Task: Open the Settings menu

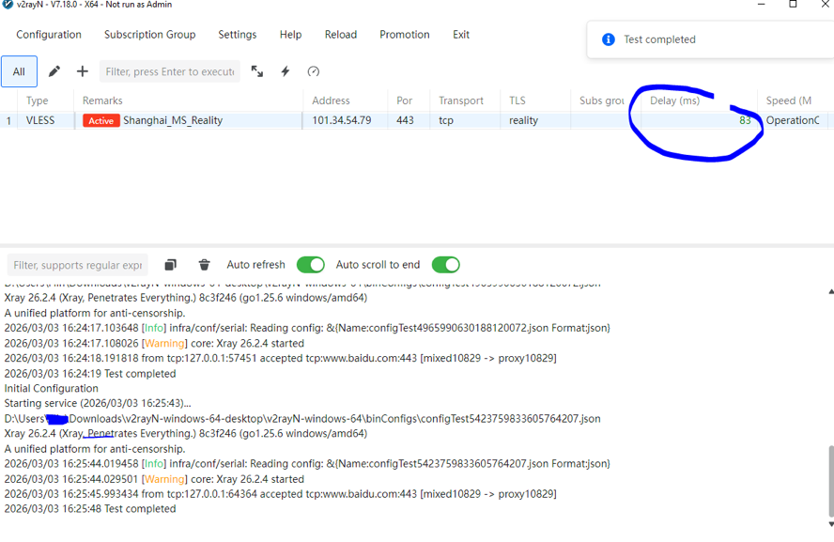Action: pyautogui.click(x=237, y=35)
